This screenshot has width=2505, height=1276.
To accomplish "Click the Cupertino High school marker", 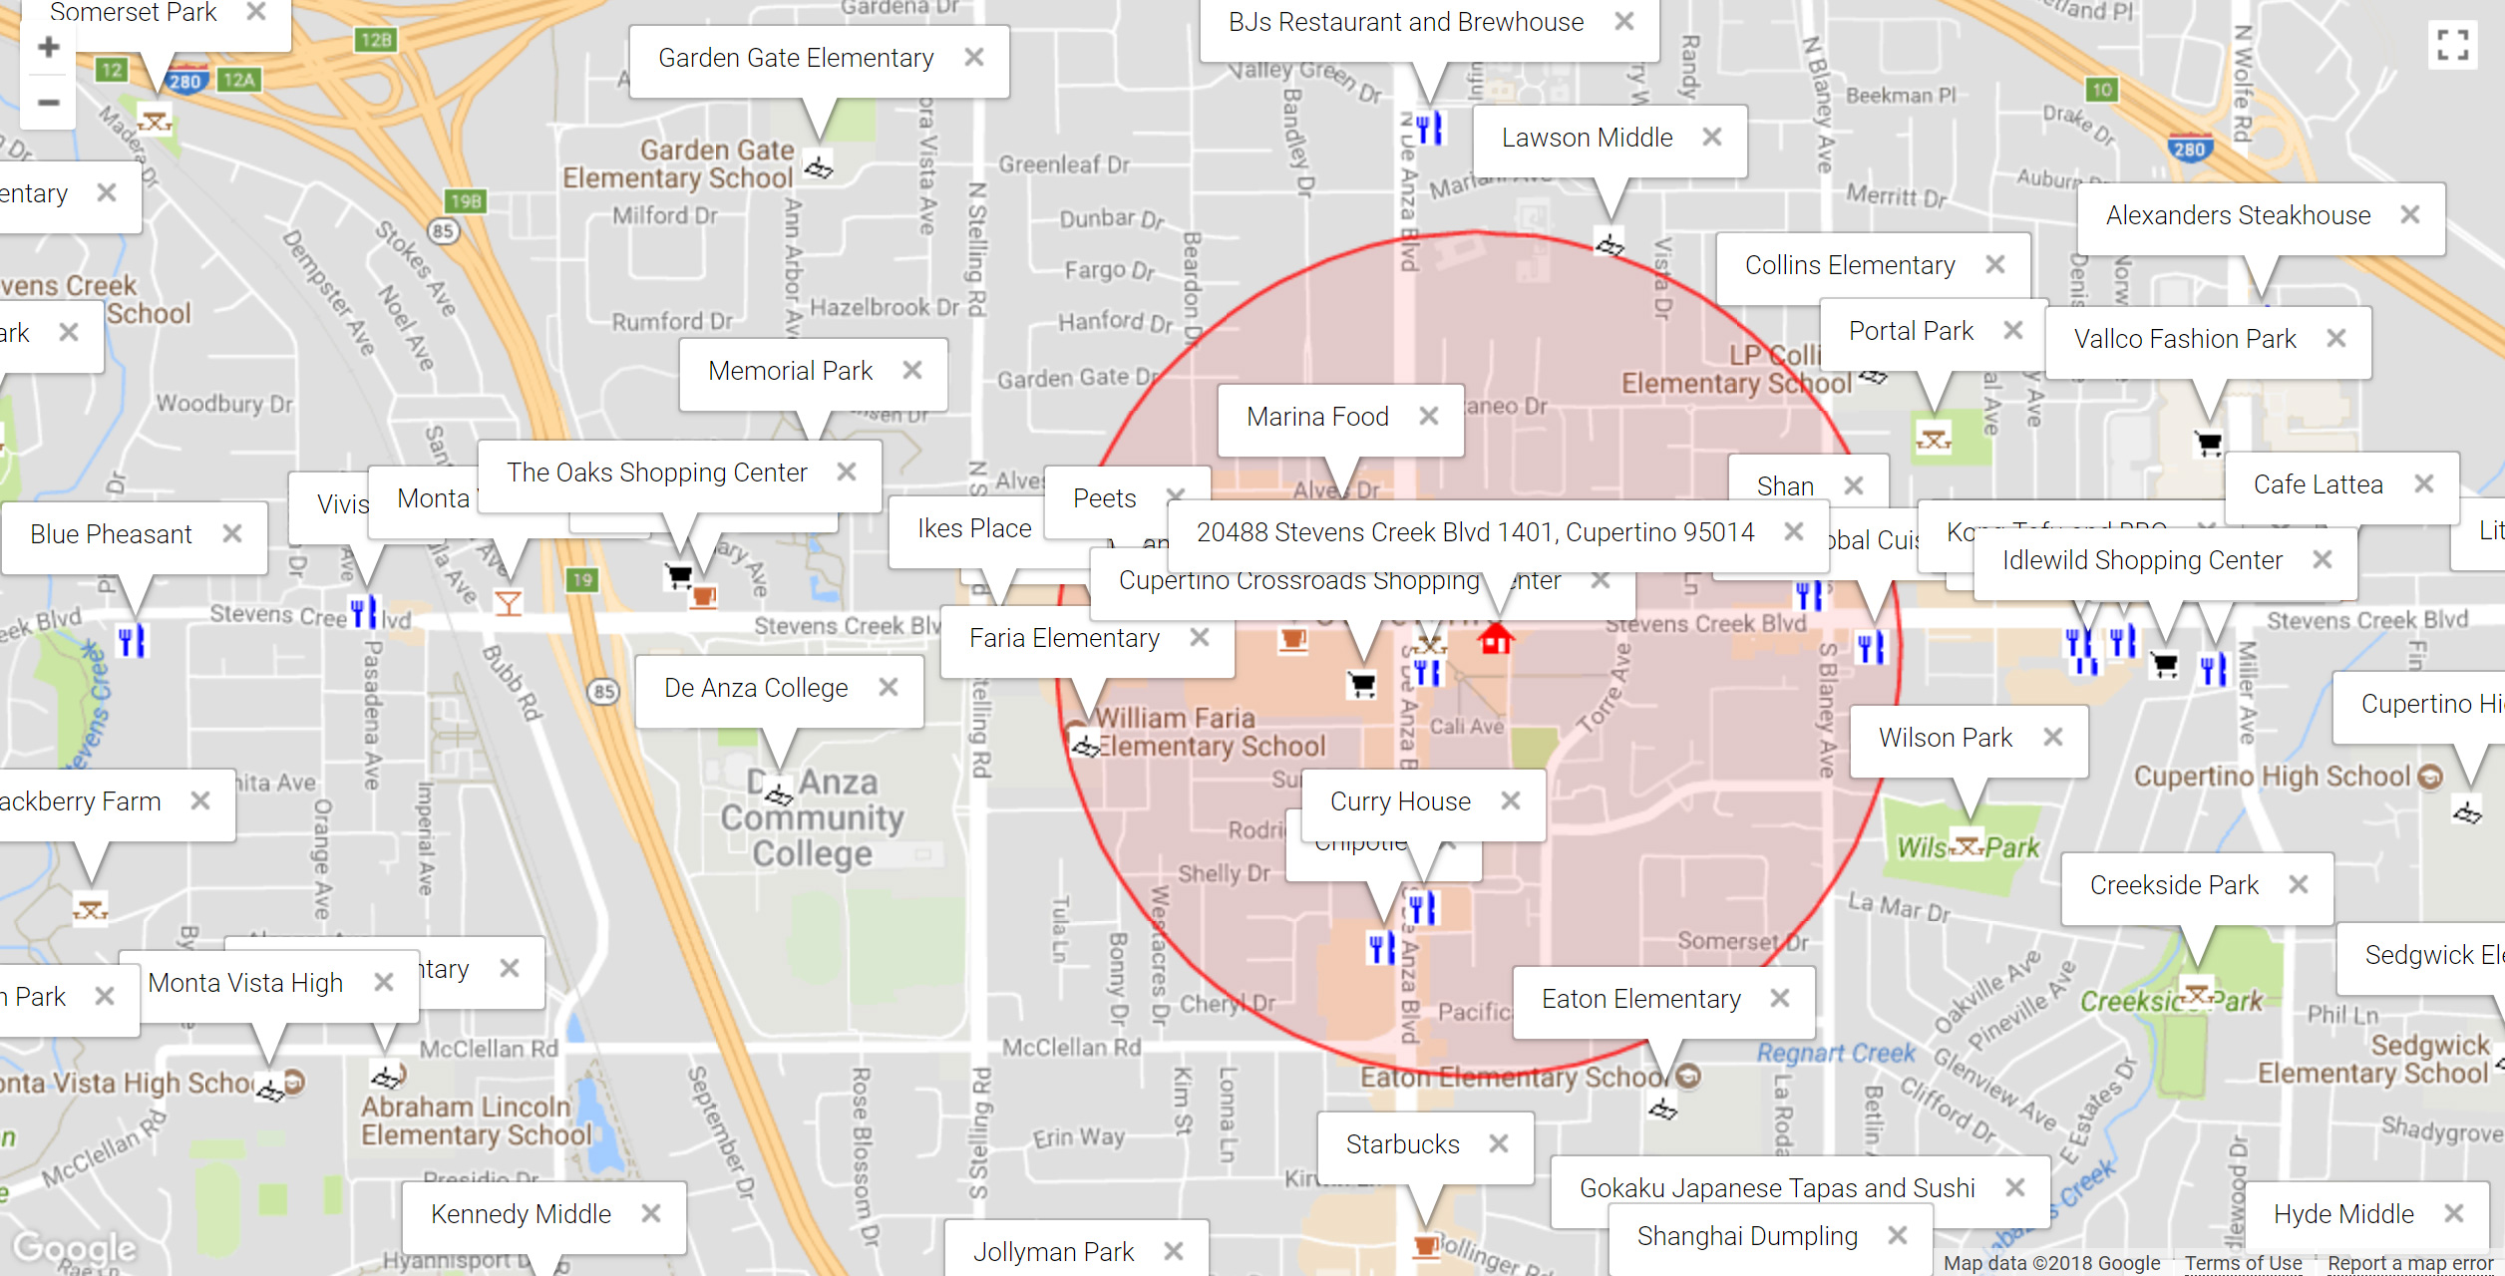I will [x=2468, y=813].
